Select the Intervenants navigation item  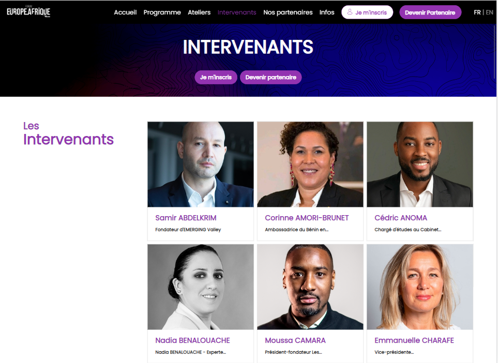pos(237,12)
